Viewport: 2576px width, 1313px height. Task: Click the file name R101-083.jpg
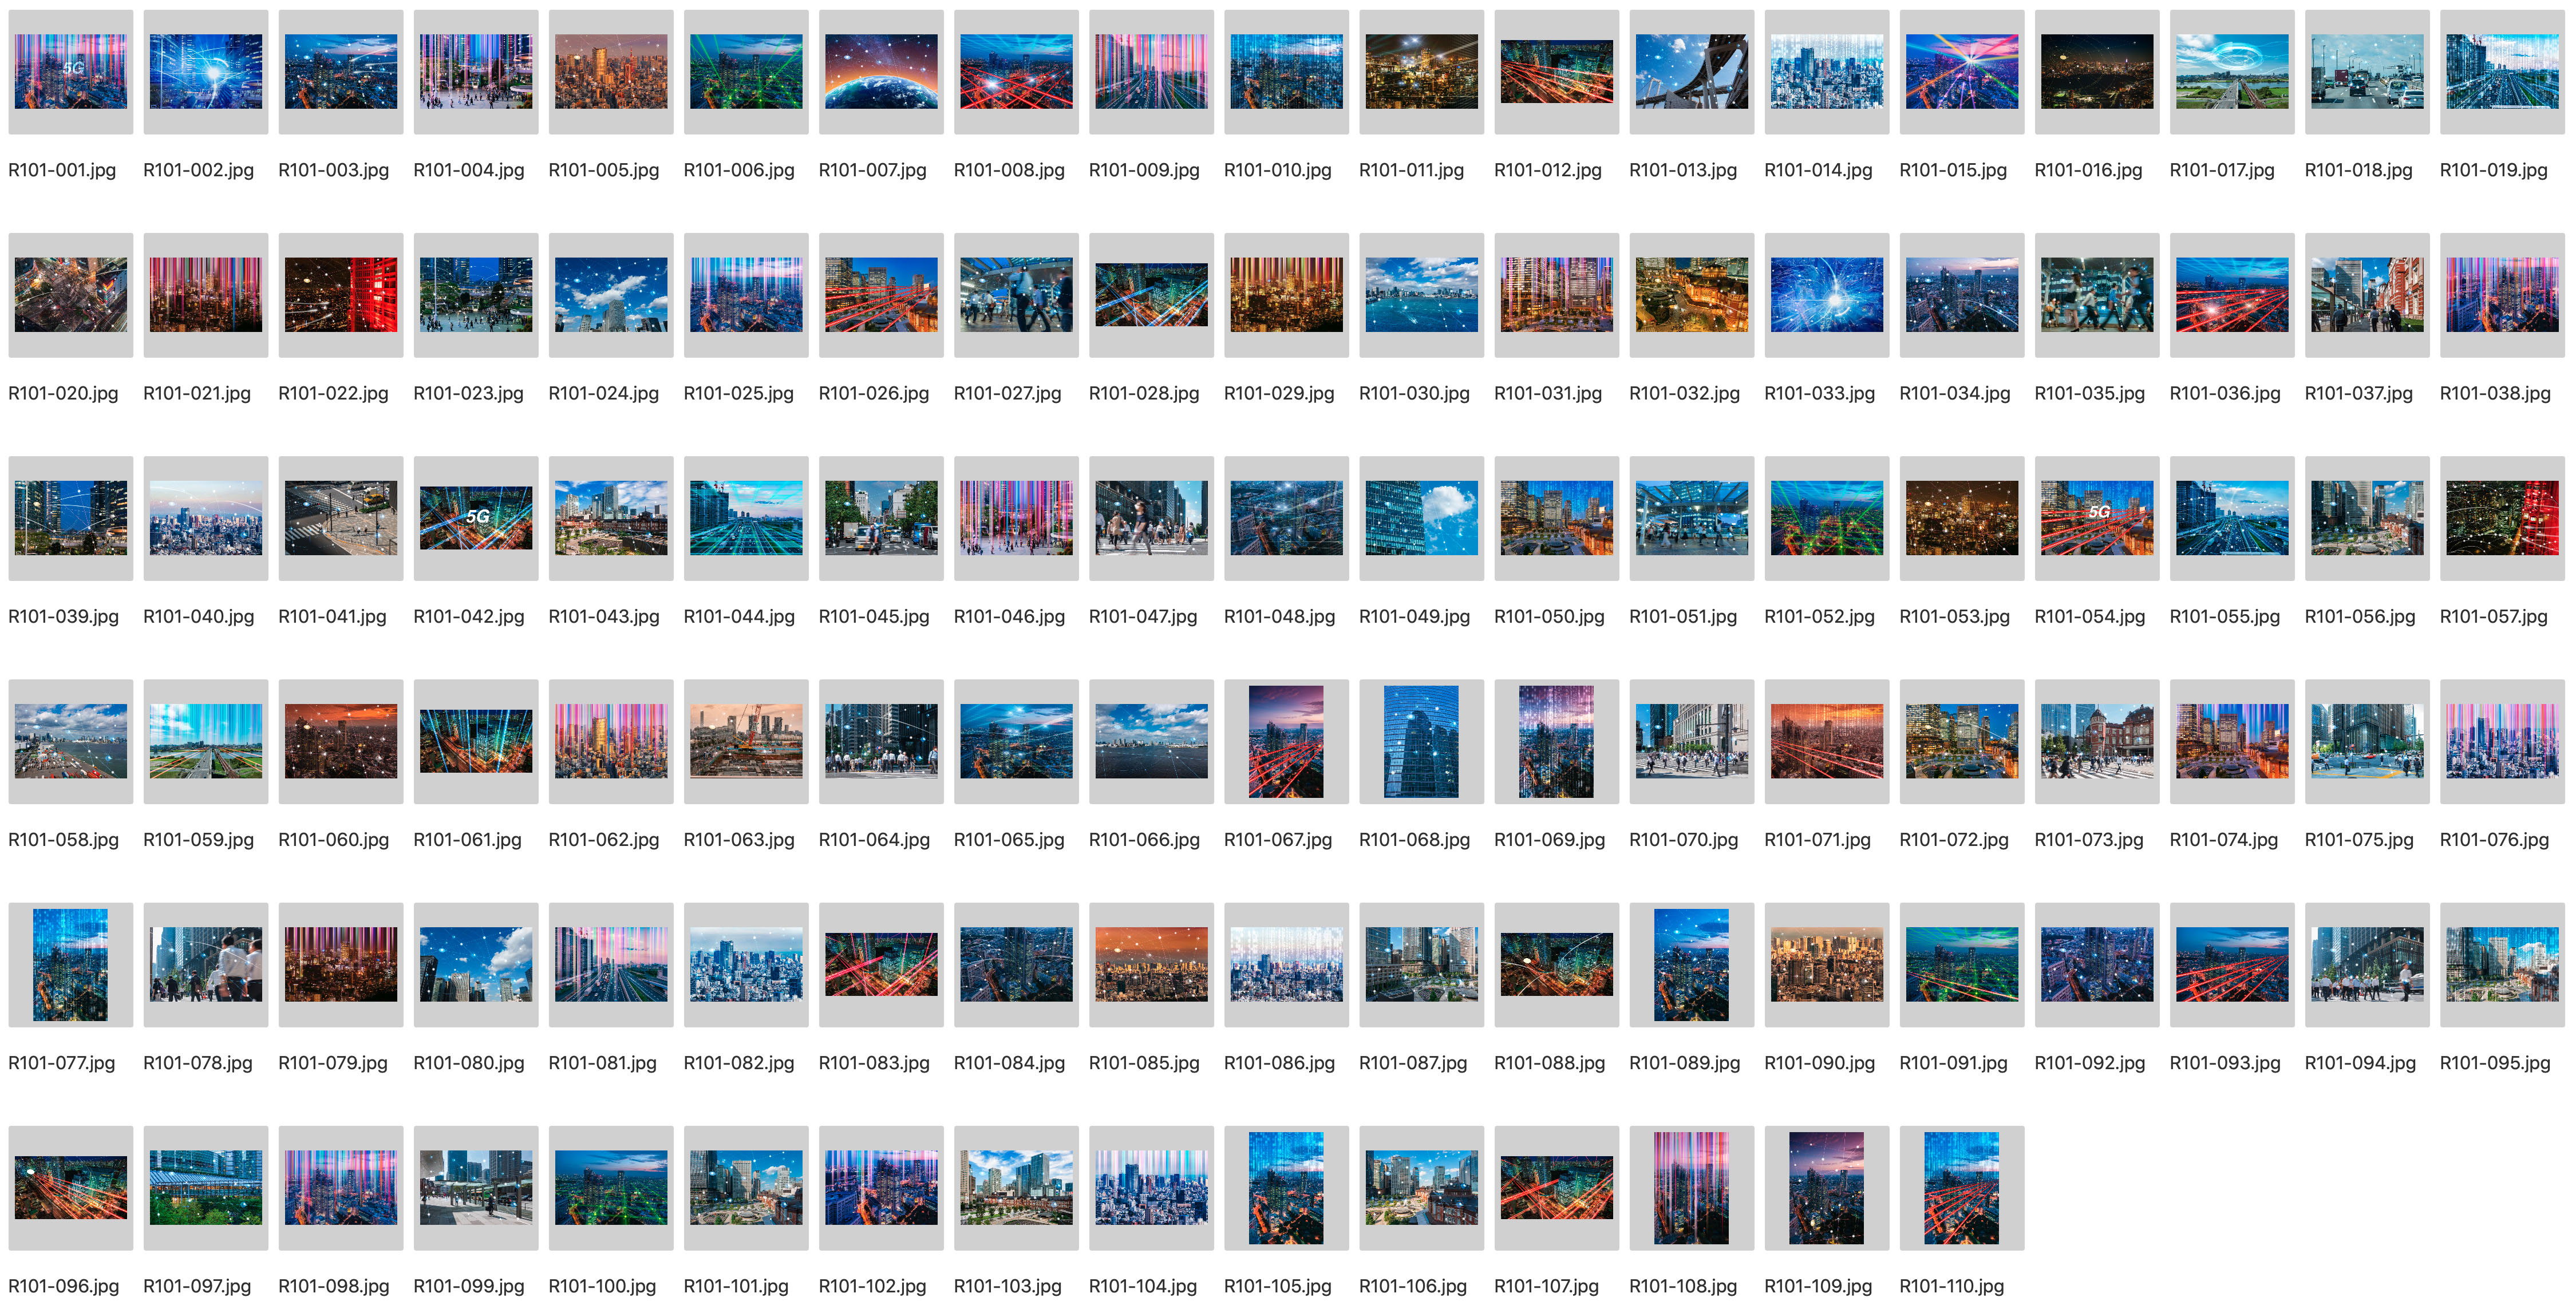(874, 1062)
